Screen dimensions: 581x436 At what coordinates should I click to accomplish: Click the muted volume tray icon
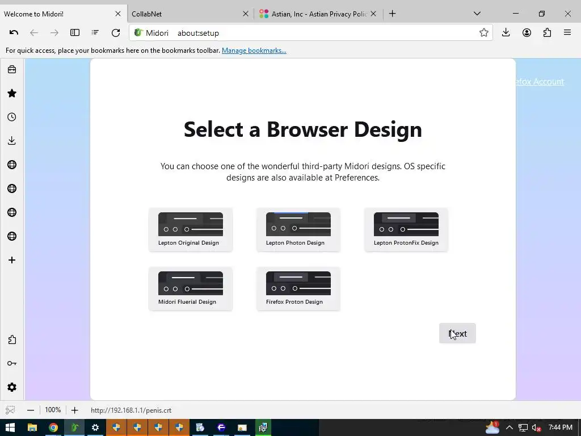coord(537,428)
